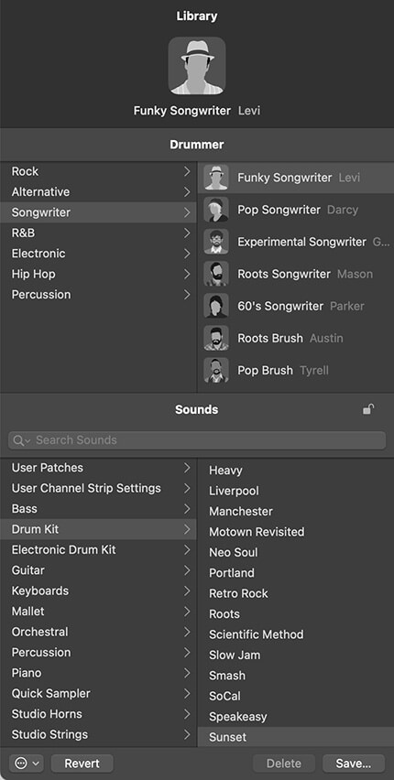
Task: Pick the Roots Songwriter Mason avatar
Action: coord(216,274)
